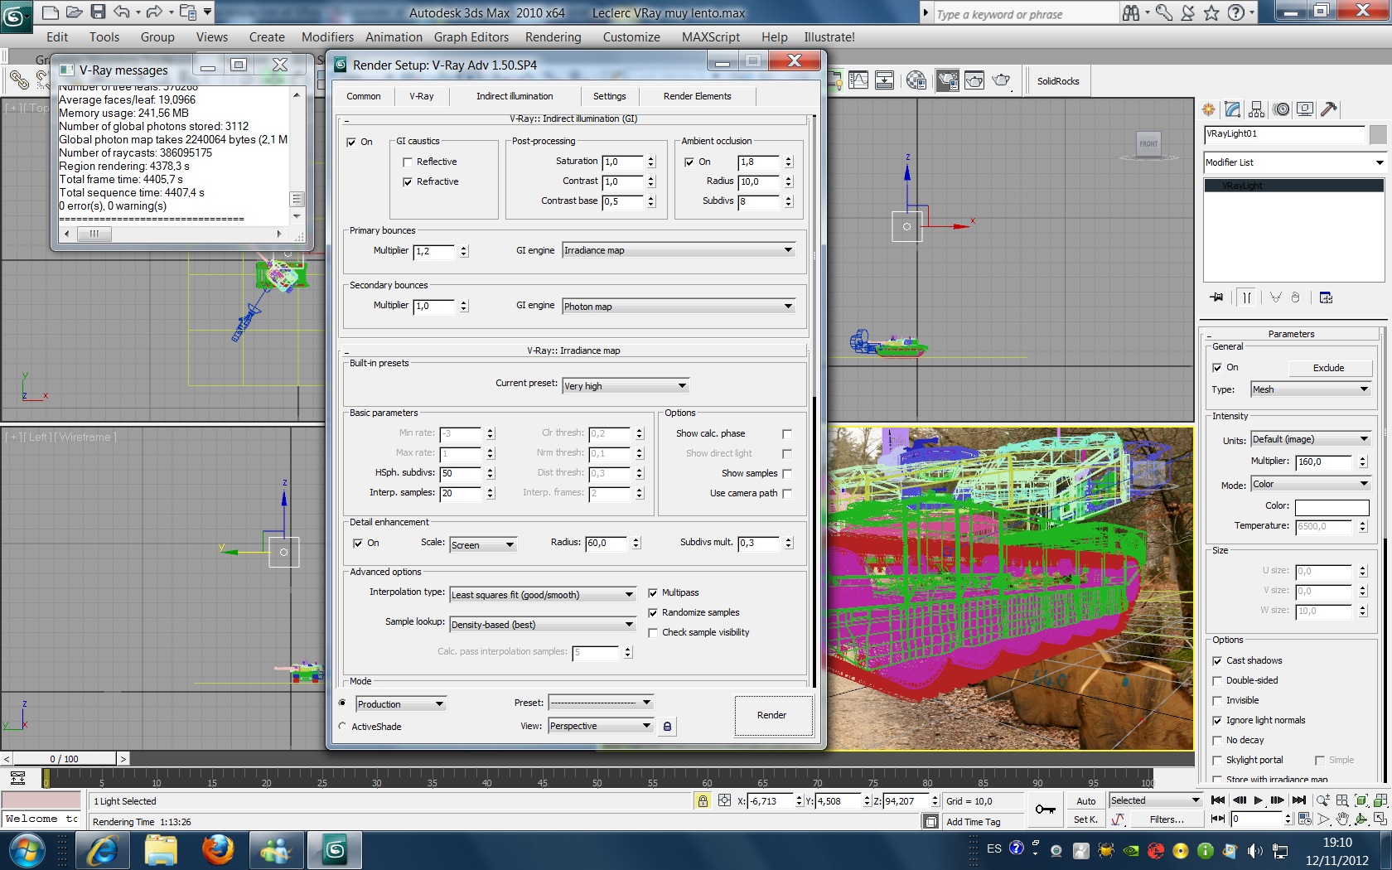Click the Configure Modifier Sets icon

[1326, 297]
